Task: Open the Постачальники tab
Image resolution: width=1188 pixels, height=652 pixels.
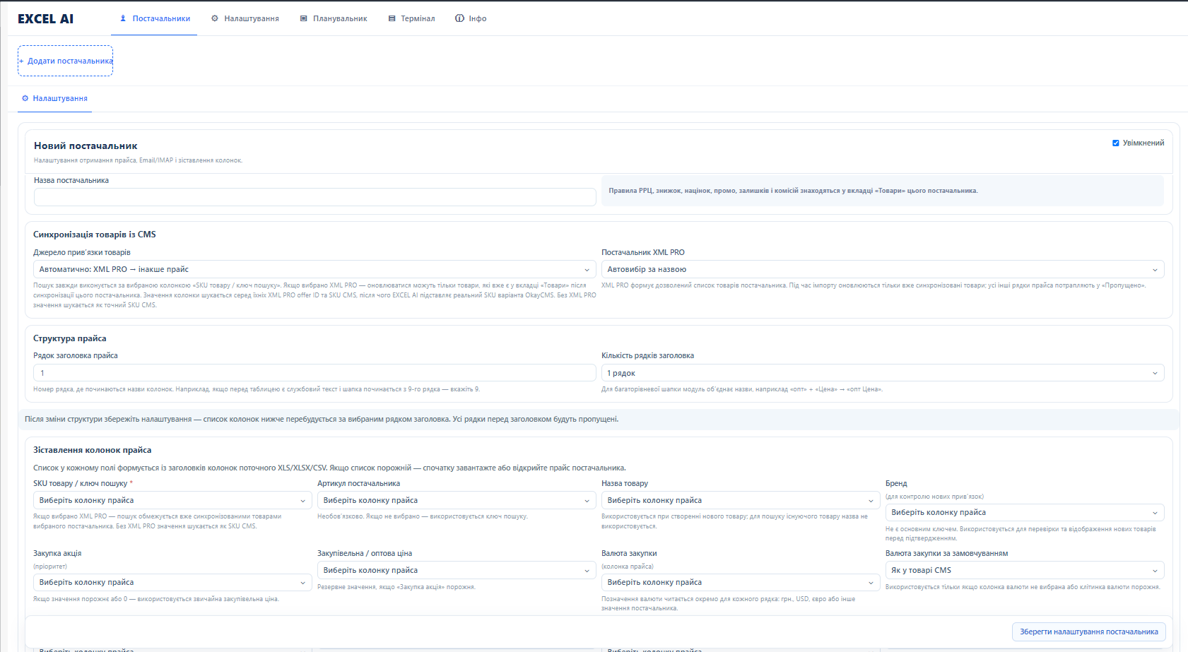Action: (x=154, y=18)
